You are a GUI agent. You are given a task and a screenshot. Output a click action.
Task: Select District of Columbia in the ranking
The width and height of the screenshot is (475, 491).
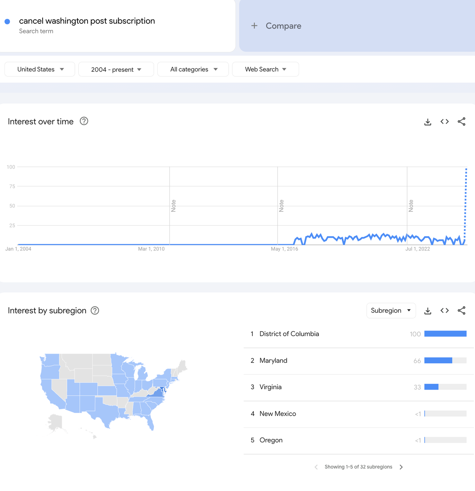tap(289, 334)
